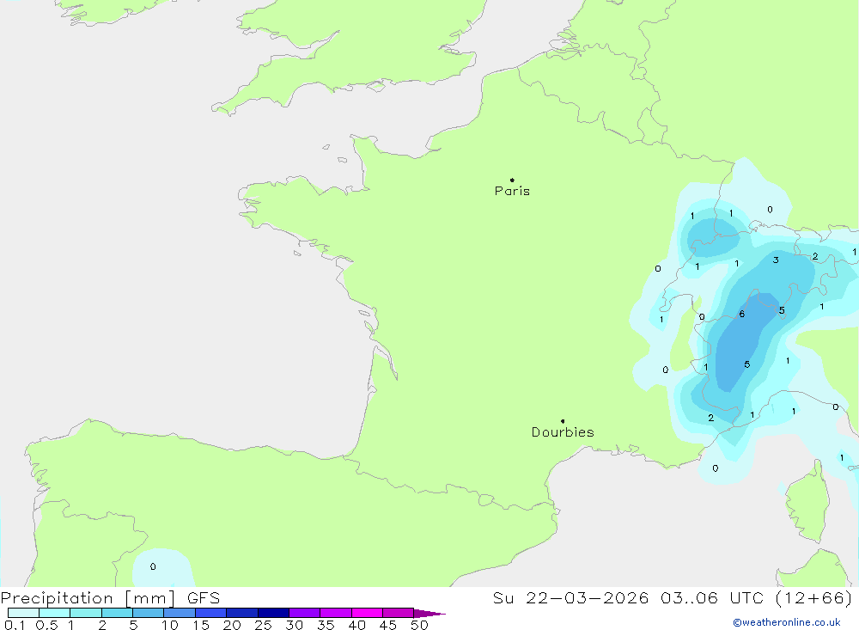Image resolution: width=859 pixels, height=630 pixels.
Task: Pick the 35–40 mm legend color swatch
Action: point(336,613)
